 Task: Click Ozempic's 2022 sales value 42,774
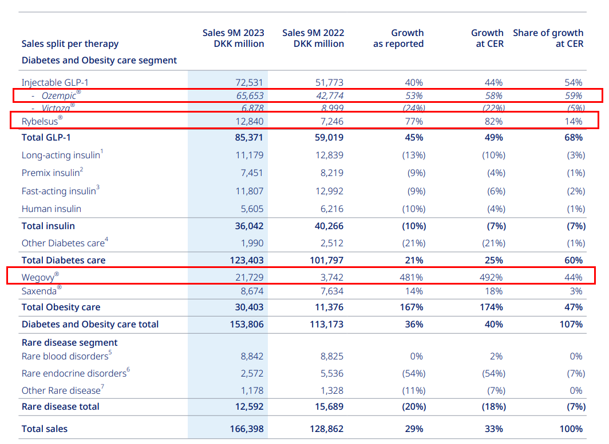coord(330,96)
